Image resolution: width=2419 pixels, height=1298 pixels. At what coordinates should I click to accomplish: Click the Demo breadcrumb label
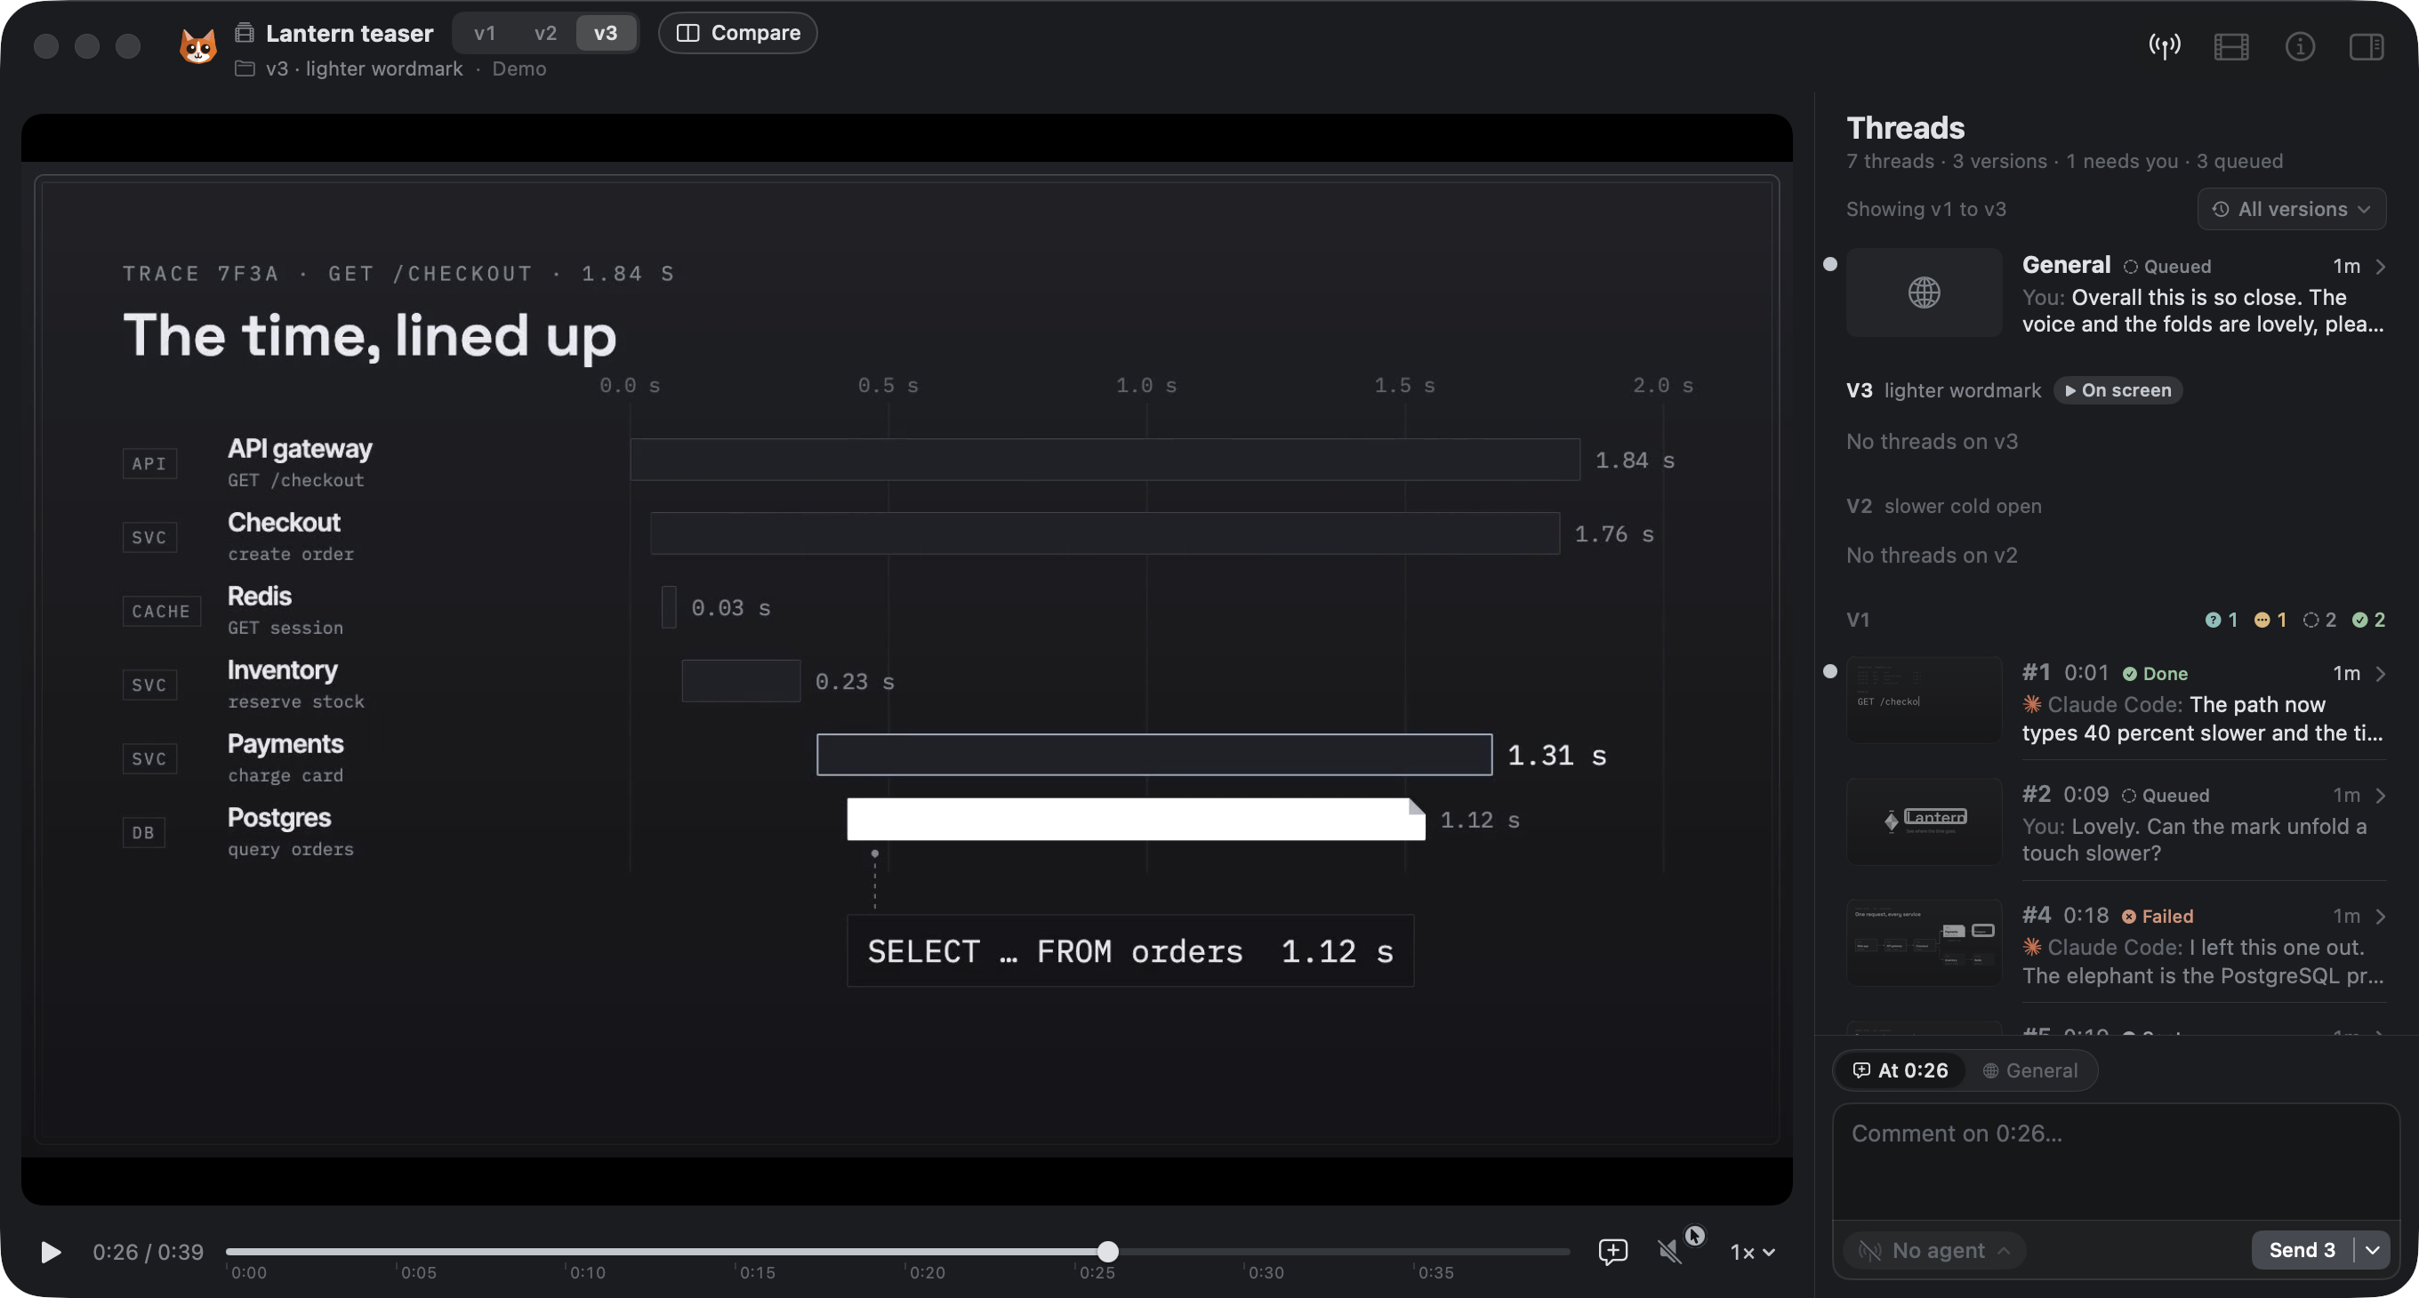pos(518,68)
